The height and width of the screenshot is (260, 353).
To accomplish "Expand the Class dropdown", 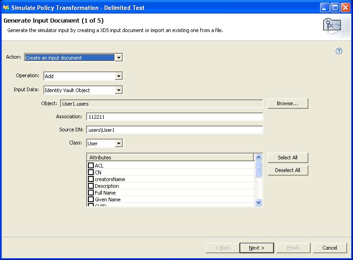I will tap(119, 144).
